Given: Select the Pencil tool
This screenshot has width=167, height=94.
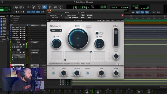Looking at the screenshot, I should coord(60,7).
